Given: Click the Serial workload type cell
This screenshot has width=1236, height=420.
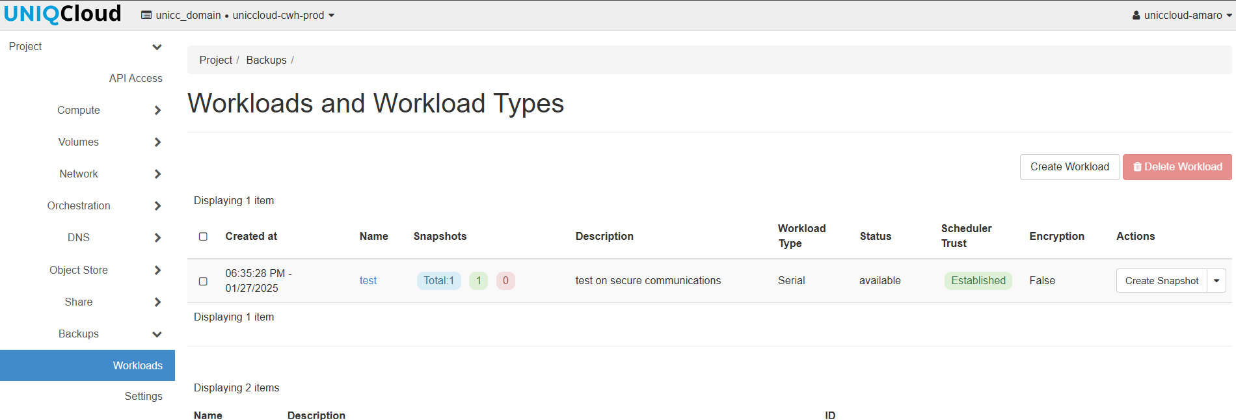Looking at the screenshot, I should coord(791,281).
